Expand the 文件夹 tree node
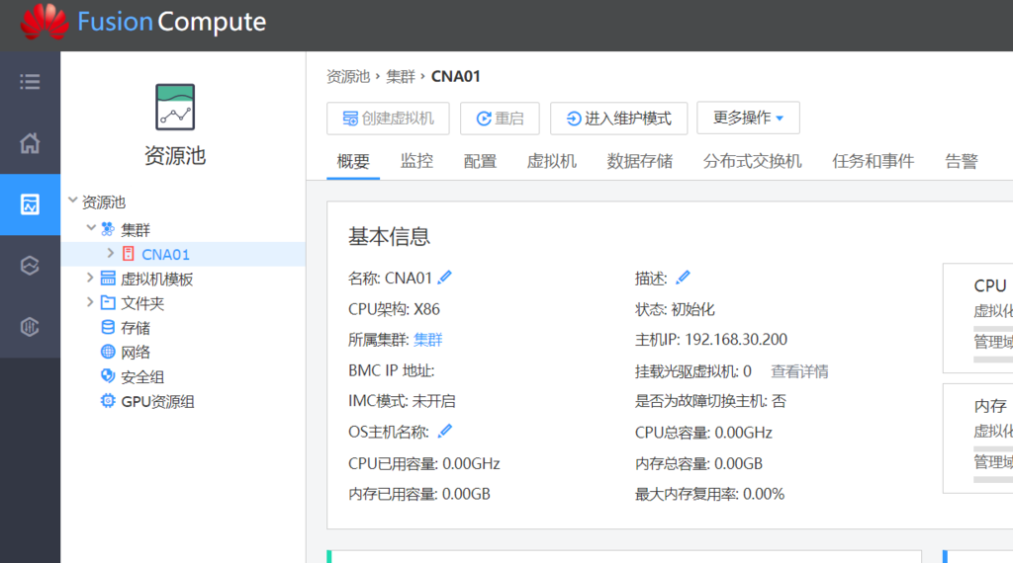1013x563 pixels. (x=90, y=302)
